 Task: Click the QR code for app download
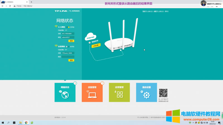(163, 93)
